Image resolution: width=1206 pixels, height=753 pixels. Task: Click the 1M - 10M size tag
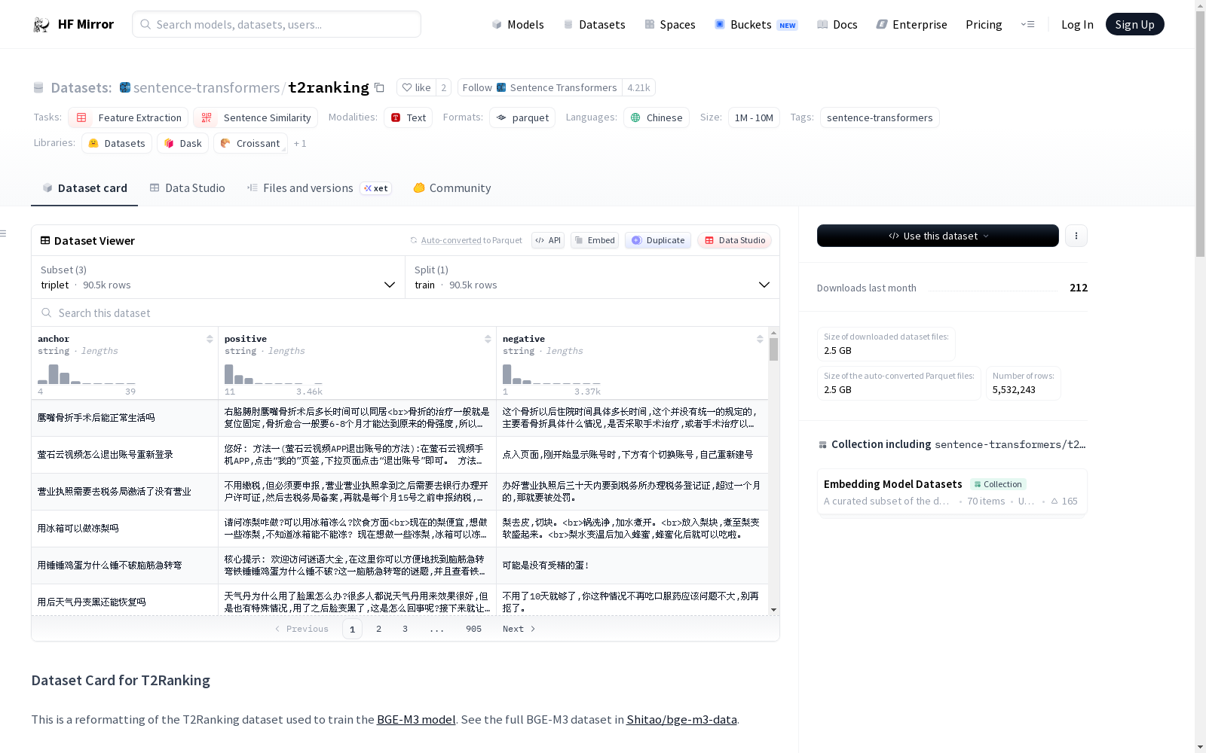coord(754,117)
